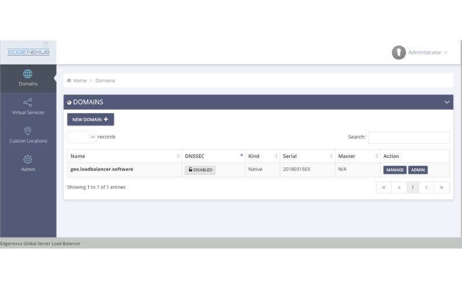Click the Administrator avatar icon
The width and height of the screenshot is (462, 289).
pyautogui.click(x=398, y=53)
